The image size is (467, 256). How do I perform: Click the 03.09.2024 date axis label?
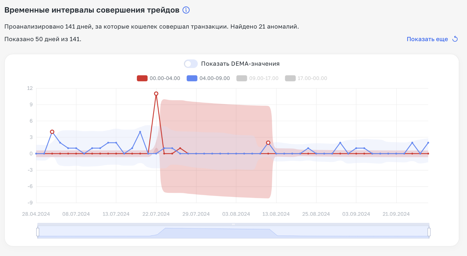click(x=356, y=214)
